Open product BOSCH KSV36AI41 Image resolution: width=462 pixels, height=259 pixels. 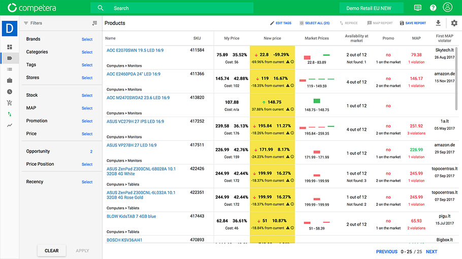pyautogui.click(x=124, y=240)
